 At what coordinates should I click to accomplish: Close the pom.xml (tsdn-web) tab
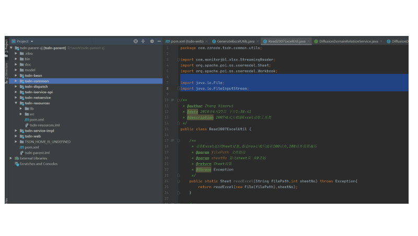(206, 41)
